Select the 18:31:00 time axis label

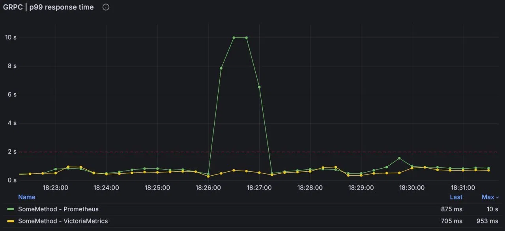(463, 188)
